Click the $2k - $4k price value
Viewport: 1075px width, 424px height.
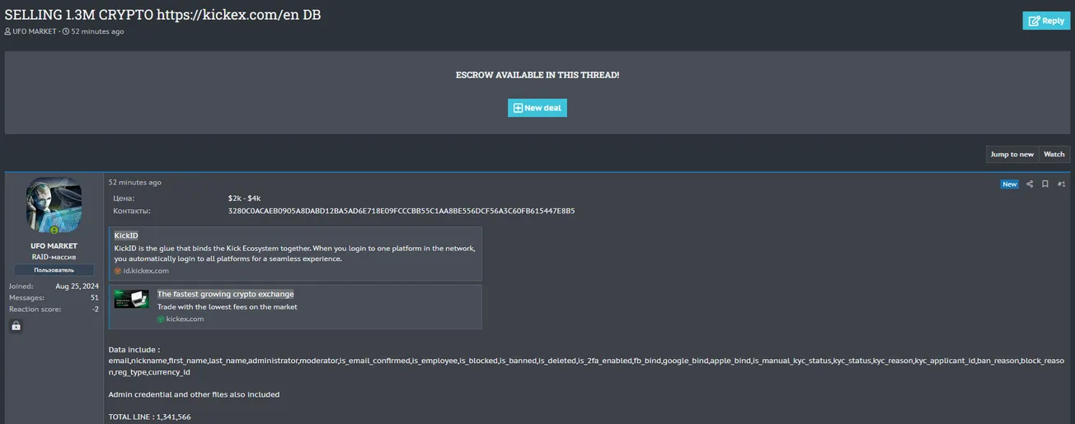tap(244, 198)
